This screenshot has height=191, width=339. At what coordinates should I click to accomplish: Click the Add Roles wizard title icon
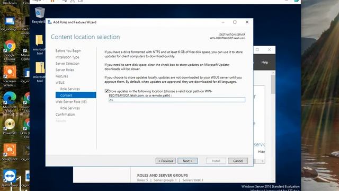point(49,22)
